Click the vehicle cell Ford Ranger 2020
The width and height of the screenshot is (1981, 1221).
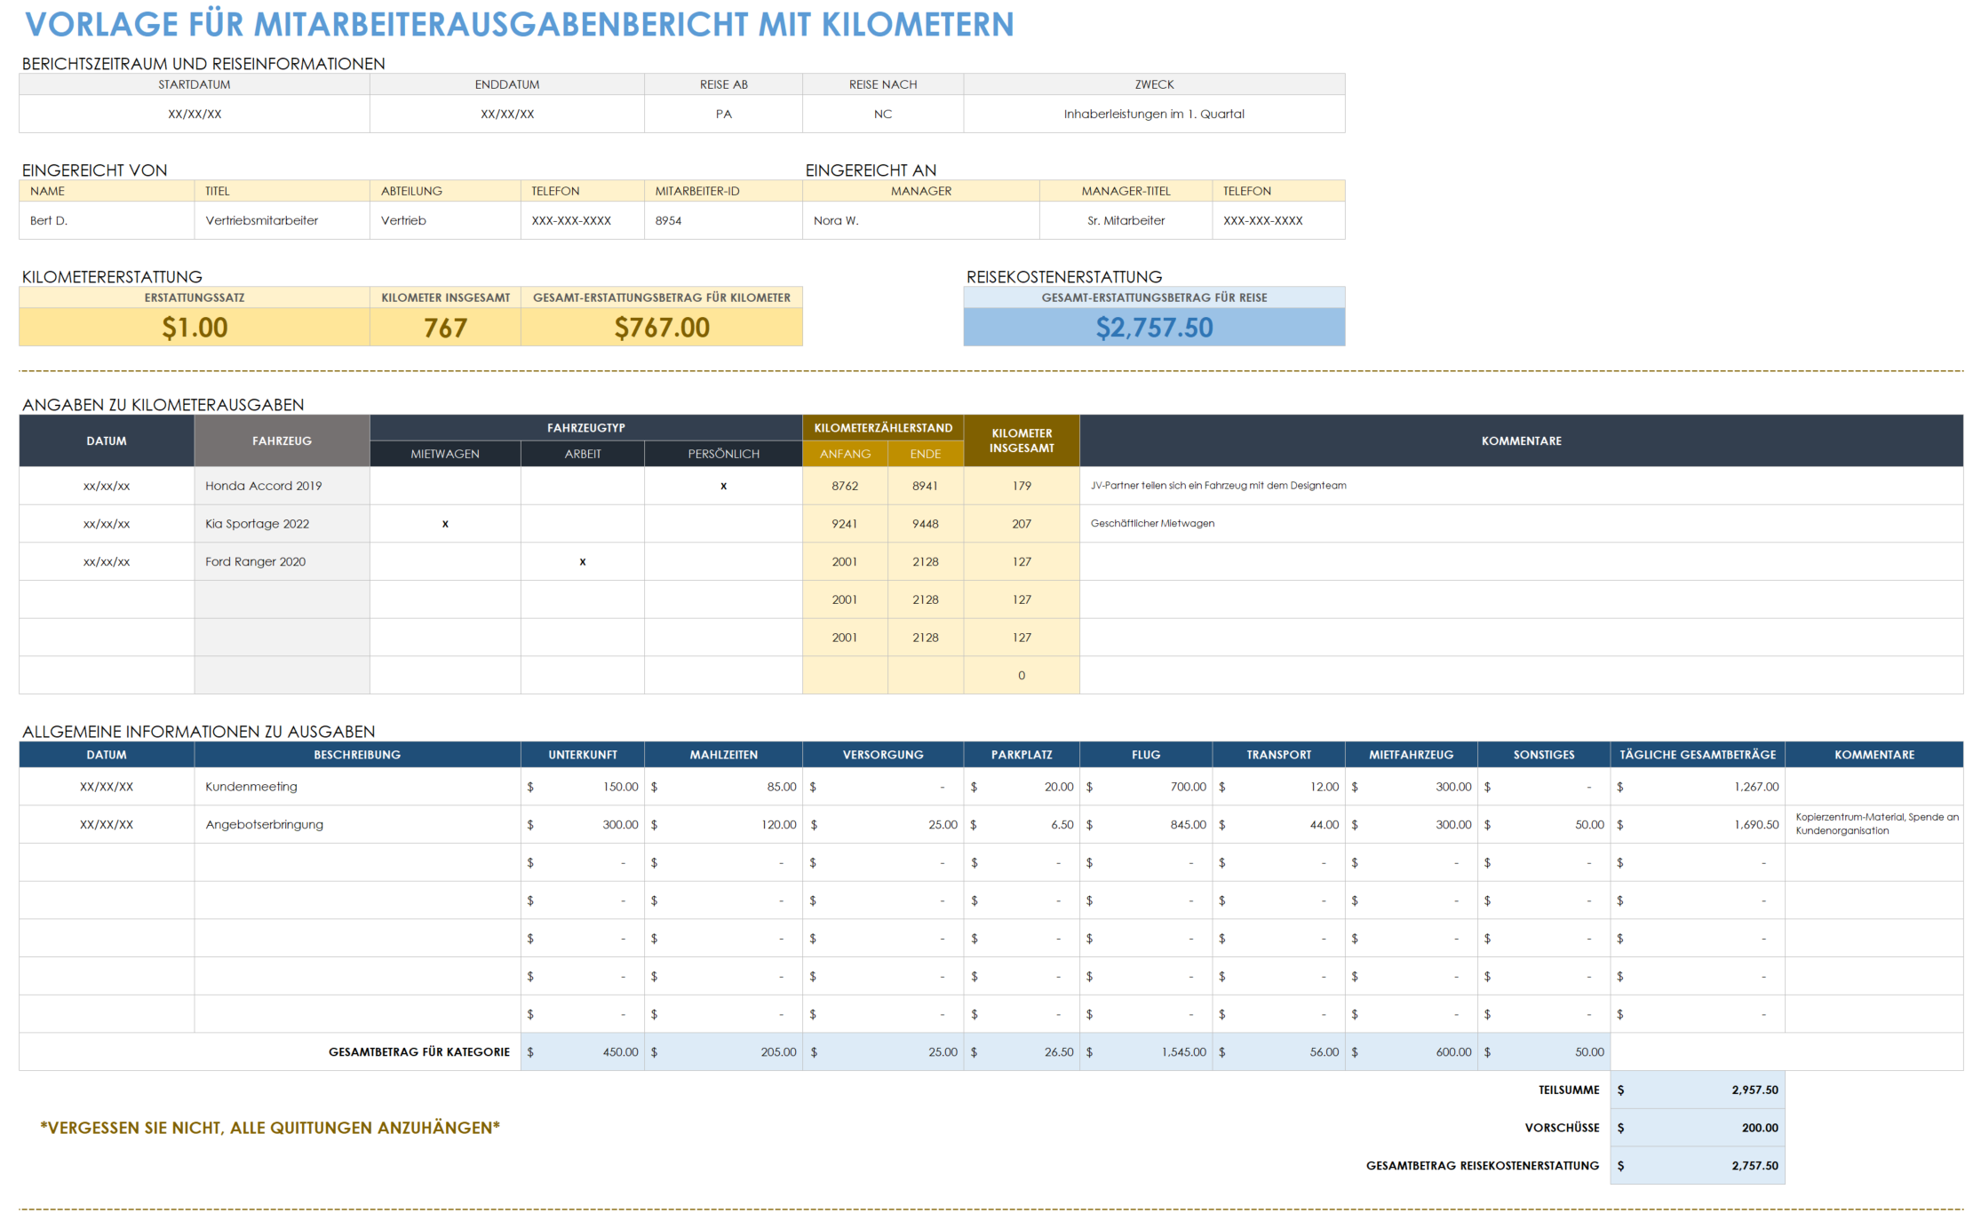282,561
